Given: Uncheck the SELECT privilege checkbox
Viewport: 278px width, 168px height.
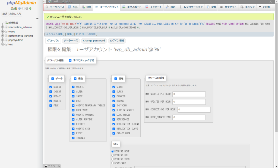Looking at the screenshot, I should tap(51, 87).
